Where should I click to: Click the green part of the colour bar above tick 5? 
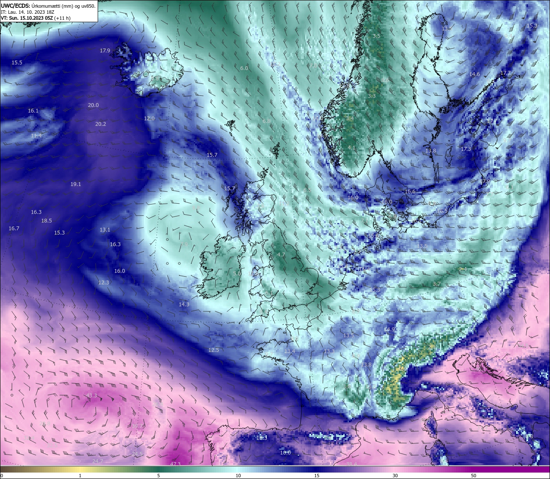(x=159, y=469)
